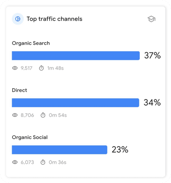Select the Organic Search blue bar

(x=76, y=56)
